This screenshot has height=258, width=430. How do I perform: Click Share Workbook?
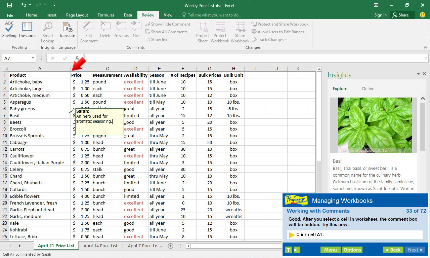click(x=240, y=32)
